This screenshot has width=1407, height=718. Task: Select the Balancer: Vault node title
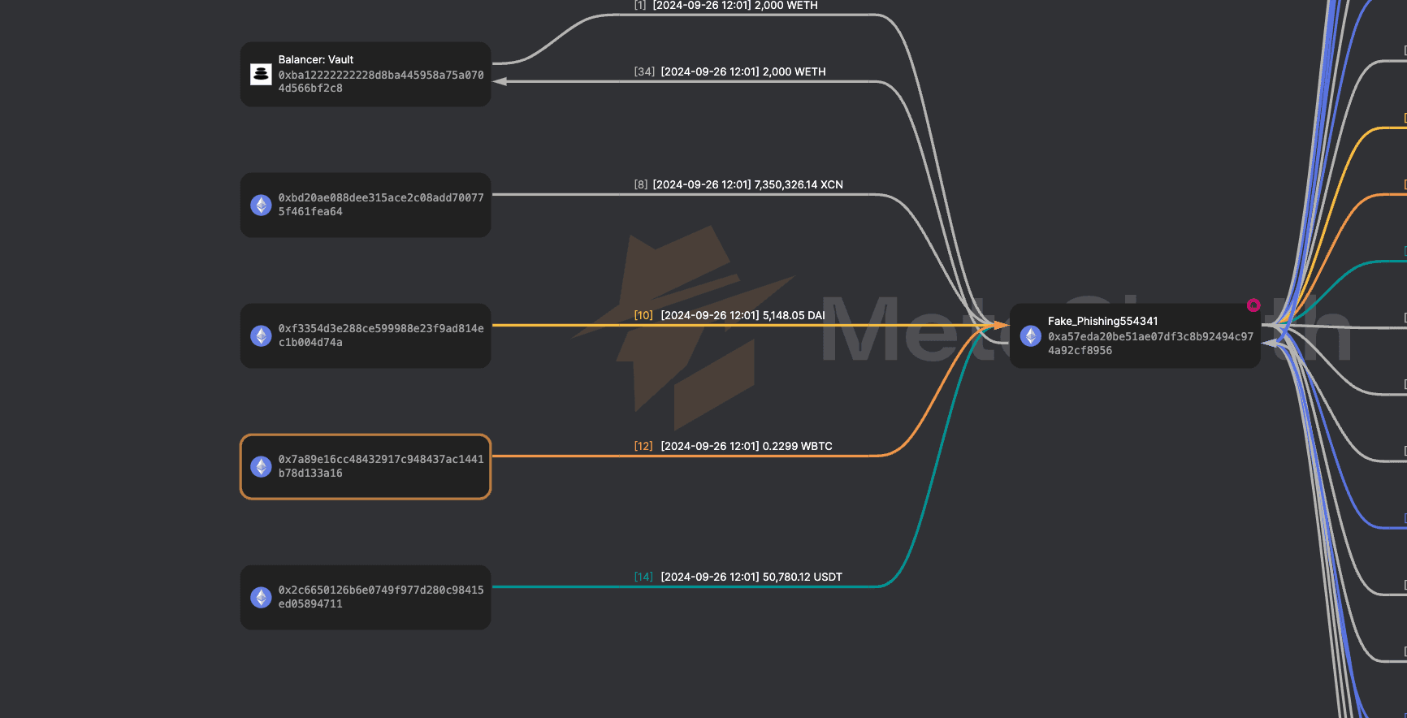[x=316, y=59]
